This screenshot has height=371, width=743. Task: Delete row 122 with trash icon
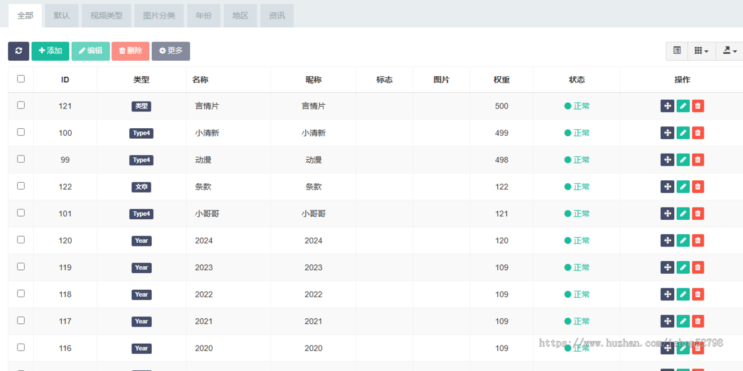tap(698, 186)
